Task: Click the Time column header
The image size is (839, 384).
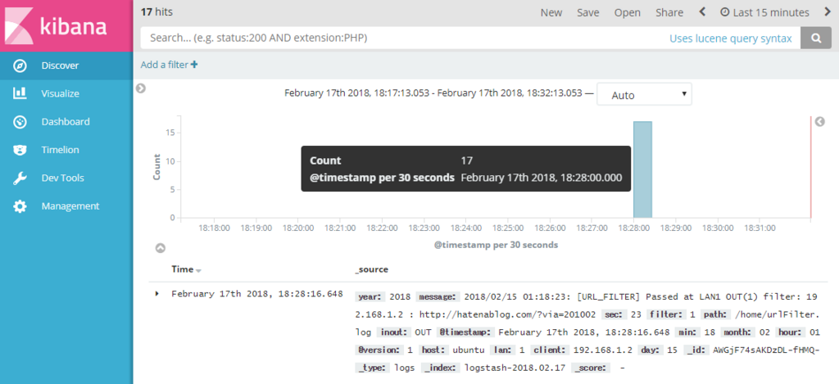Action: tap(183, 269)
